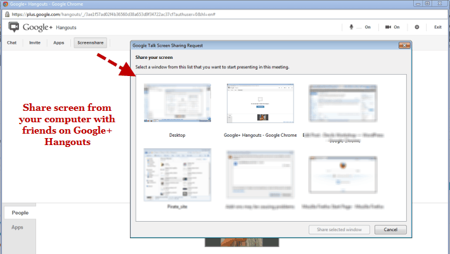The width and height of the screenshot is (450, 254).
Task: Open the Chat tab
Action: (x=12, y=43)
